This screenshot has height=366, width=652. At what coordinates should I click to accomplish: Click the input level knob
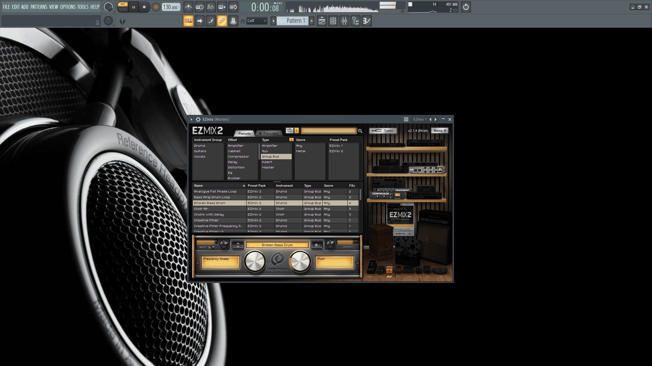[x=224, y=244]
